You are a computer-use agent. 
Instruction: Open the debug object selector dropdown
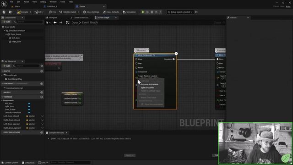(179, 12)
